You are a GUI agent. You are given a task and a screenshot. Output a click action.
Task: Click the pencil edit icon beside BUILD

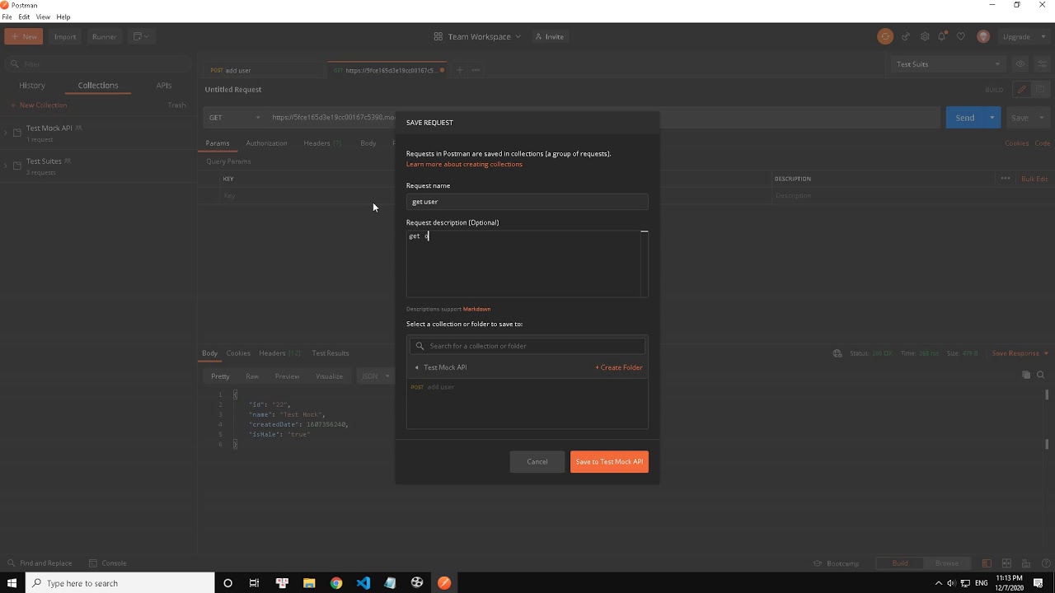[x=1022, y=90]
